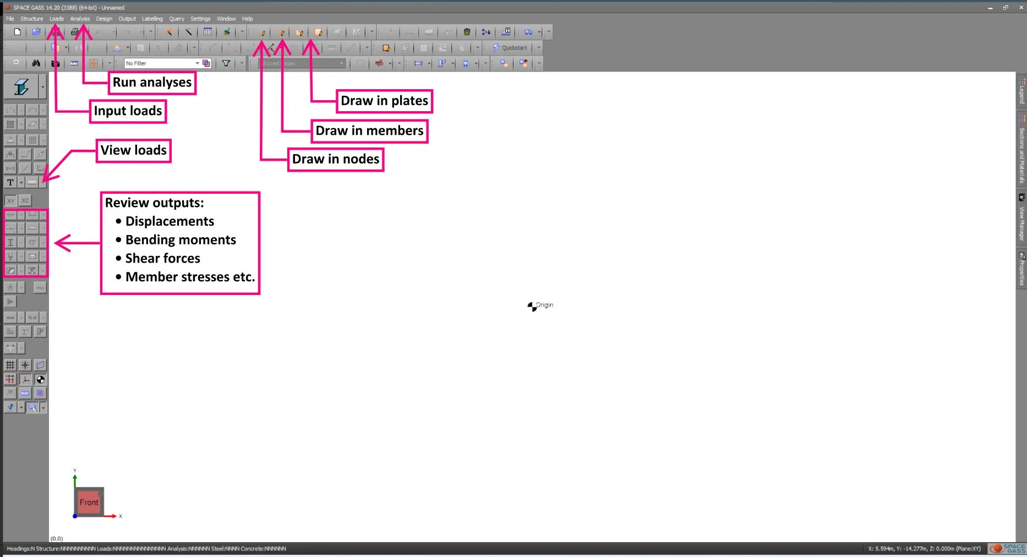
Task: Toggle the shaded render sphere button
Action: pos(40,379)
